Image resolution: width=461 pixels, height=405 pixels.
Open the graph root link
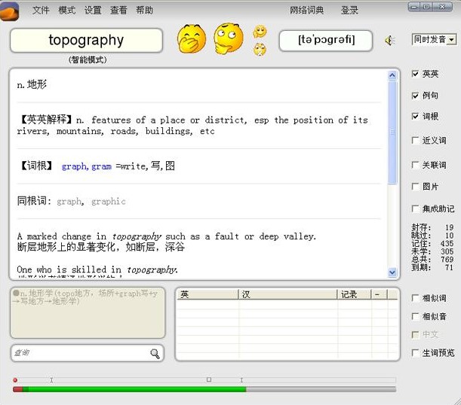pyautogui.click(x=75, y=166)
